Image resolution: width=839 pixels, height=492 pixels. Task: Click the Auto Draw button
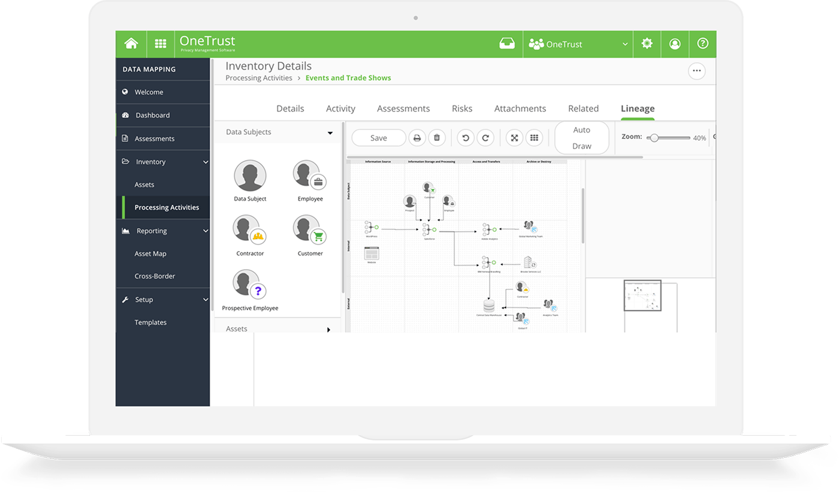click(x=581, y=138)
